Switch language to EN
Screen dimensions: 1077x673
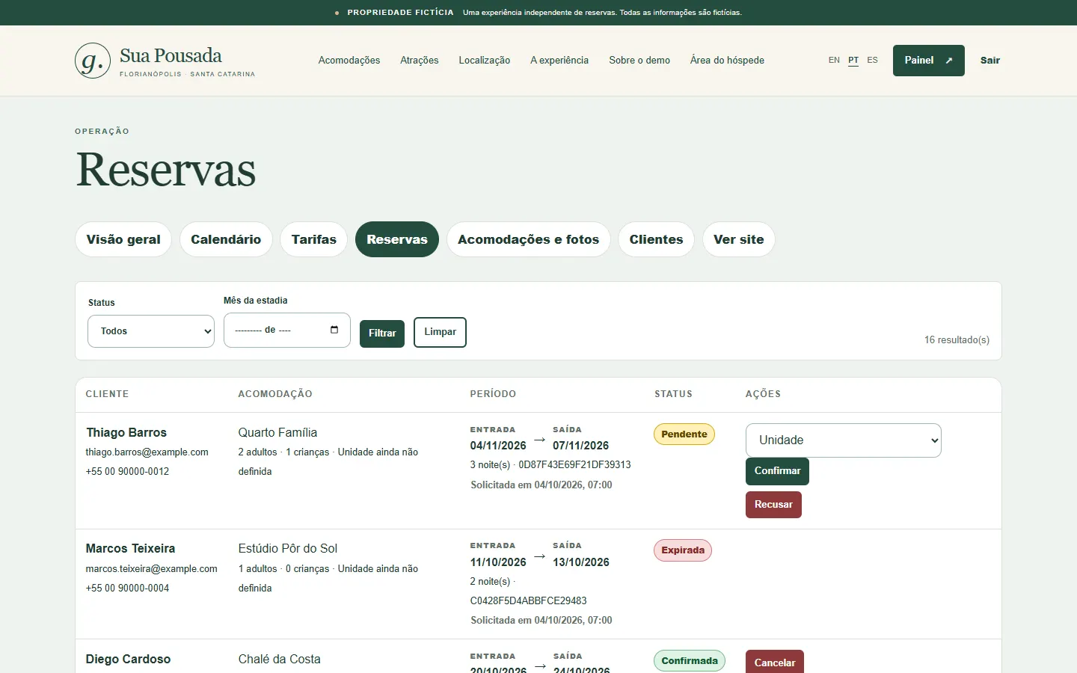[x=834, y=60]
